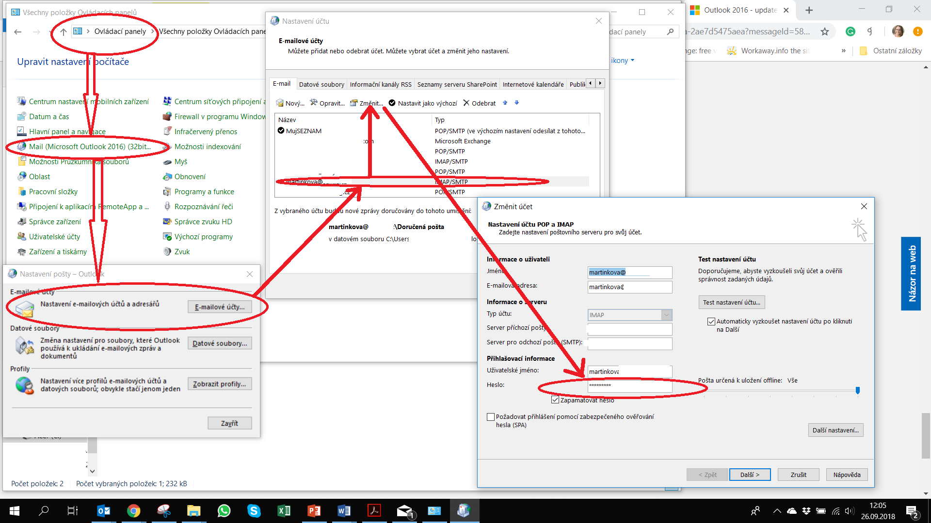931x523 pixels.
Task: Bookmark page with browser star icon
Action: (x=825, y=31)
